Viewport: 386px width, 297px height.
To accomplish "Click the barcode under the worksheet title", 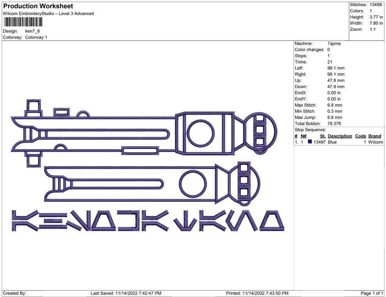I will pos(23,22).
